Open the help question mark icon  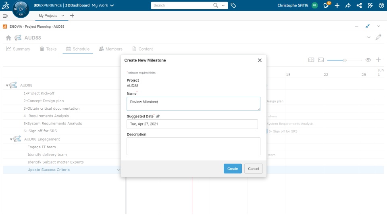click(x=381, y=5)
